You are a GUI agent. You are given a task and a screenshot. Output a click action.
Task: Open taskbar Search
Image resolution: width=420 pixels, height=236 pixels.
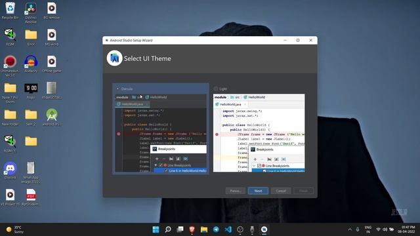click(x=168, y=229)
